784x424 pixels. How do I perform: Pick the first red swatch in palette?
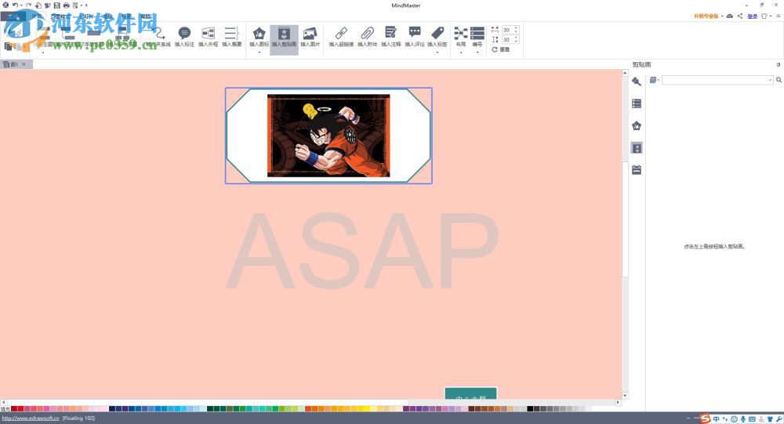click(x=14, y=408)
